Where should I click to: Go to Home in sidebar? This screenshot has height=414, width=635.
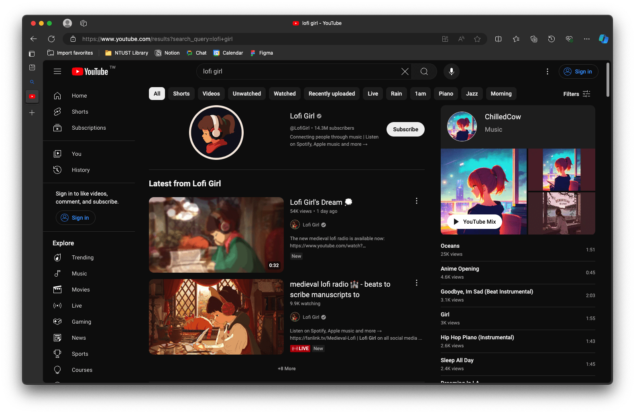click(x=89, y=96)
